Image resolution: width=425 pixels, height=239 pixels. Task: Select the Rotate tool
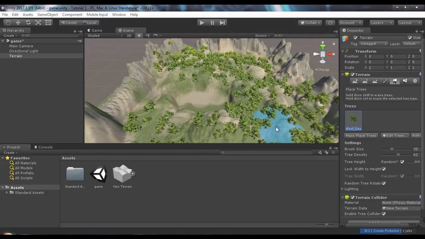click(x=28, y=23)
